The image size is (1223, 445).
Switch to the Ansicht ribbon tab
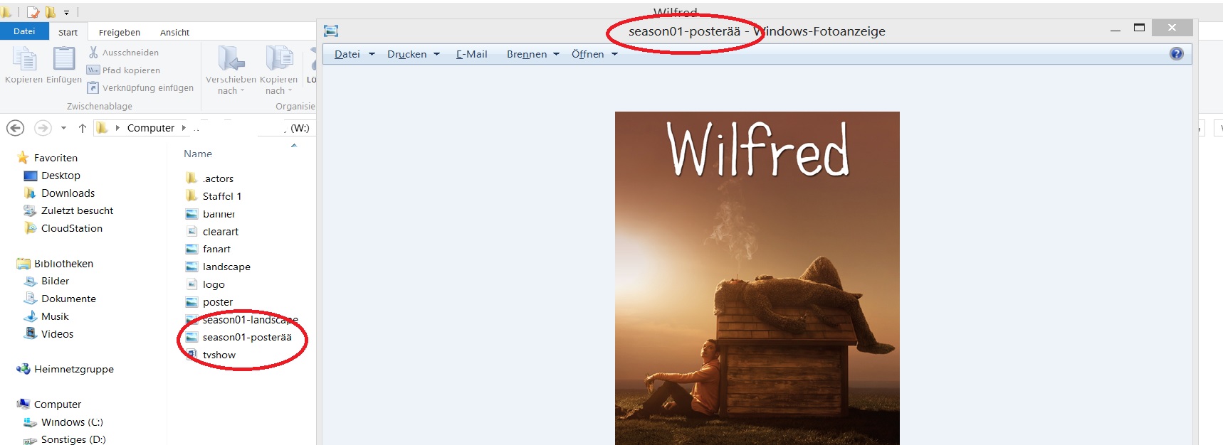click(x=174, y=32)
